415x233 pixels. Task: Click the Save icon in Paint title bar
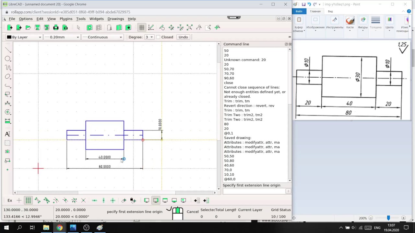point(303,4)
